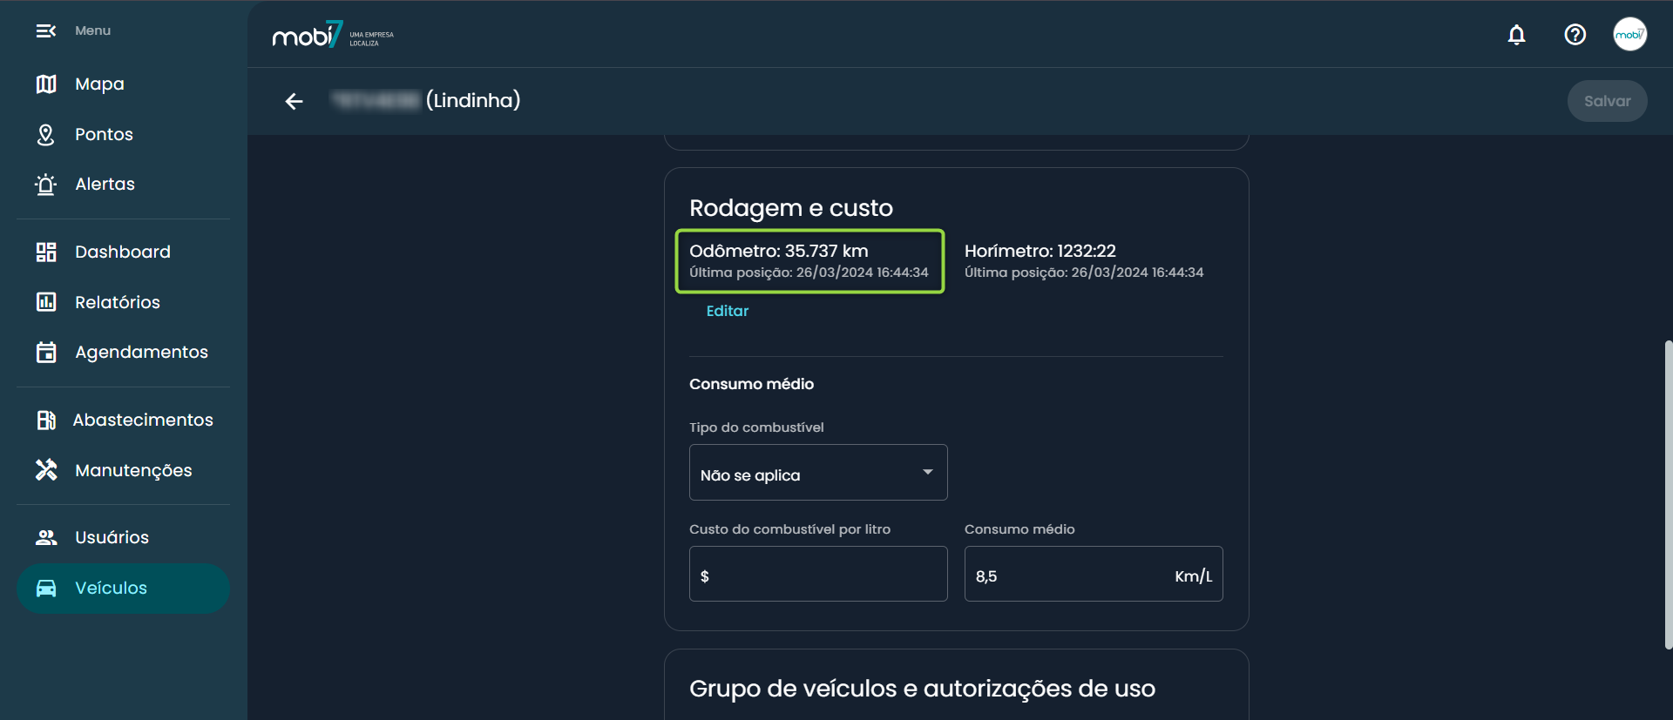The height and width of the screenshot is (720, 1673).
Task: Click the Manutenções tools icon
Action: click(x=46, y=470)
